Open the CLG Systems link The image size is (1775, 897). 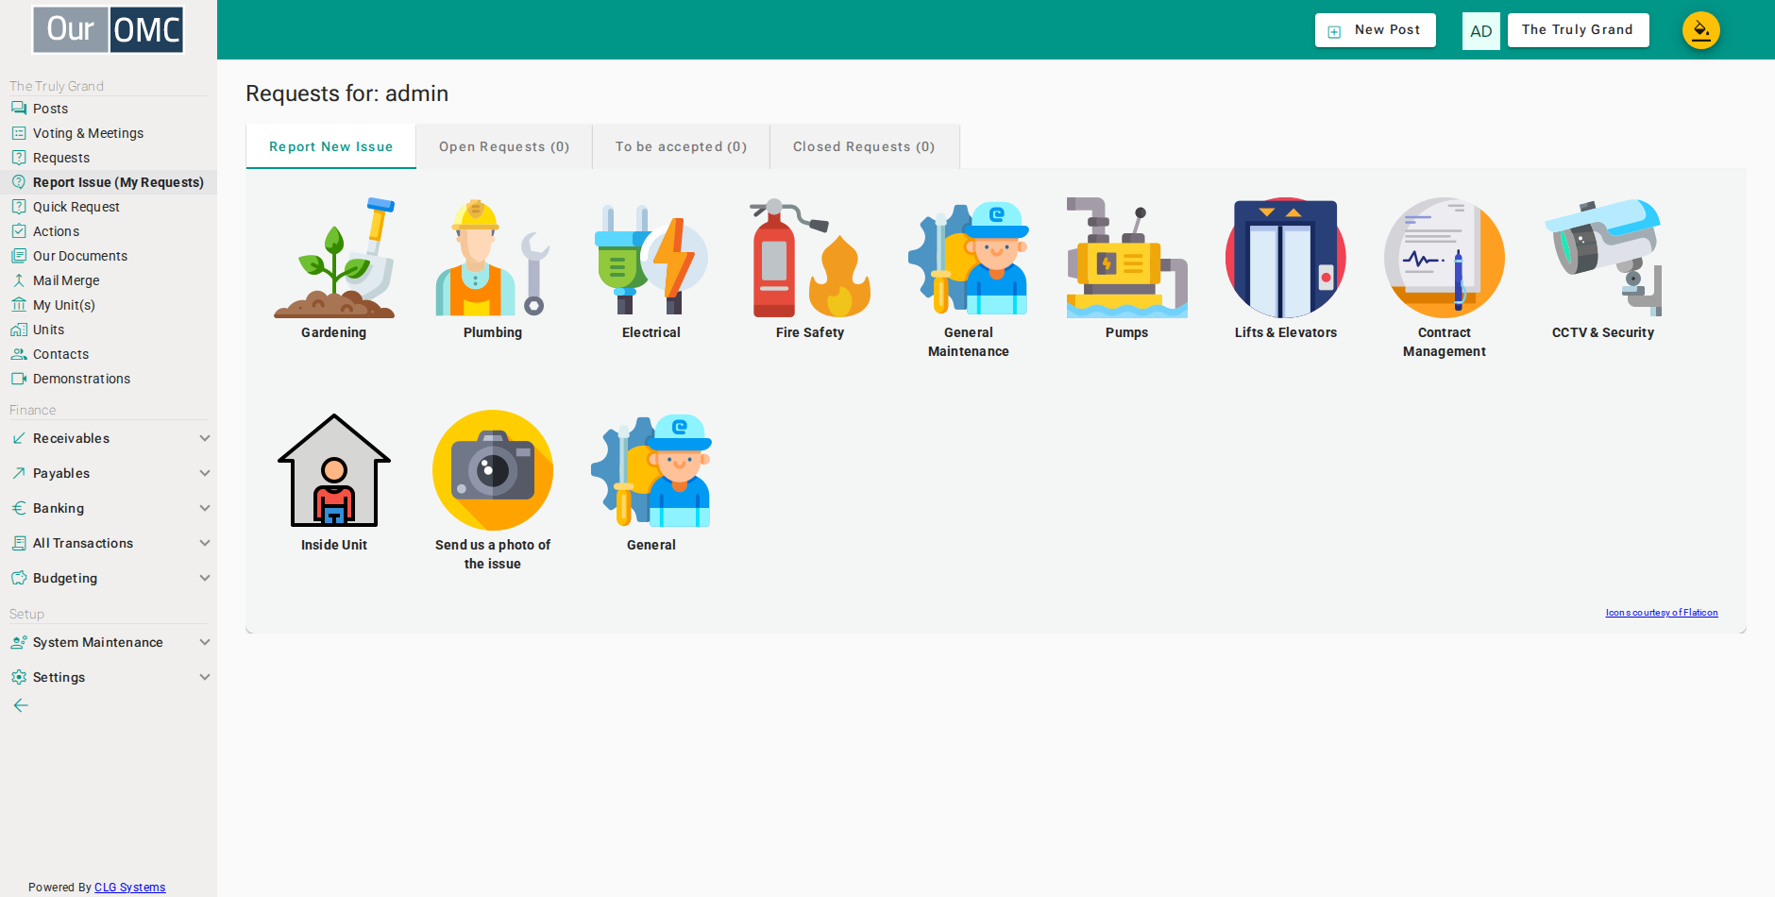click(x=129, y=888)
